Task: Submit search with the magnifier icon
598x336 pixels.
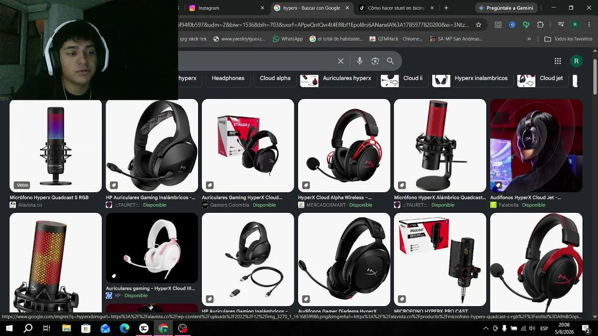Action: 391,61
